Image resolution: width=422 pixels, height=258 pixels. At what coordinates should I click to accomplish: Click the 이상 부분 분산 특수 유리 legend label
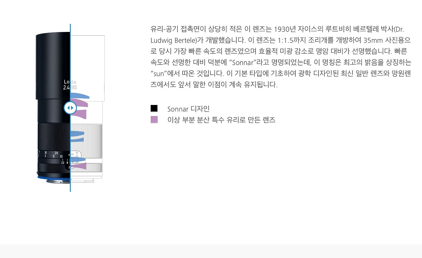pos(221,120)
